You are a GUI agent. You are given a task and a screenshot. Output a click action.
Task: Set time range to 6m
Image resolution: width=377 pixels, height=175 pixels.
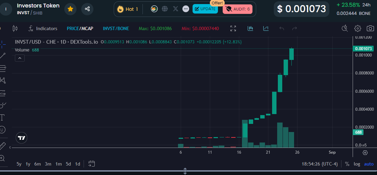[x=38, y=164]
